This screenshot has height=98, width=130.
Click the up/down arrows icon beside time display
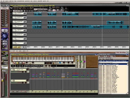pos(11,8)
